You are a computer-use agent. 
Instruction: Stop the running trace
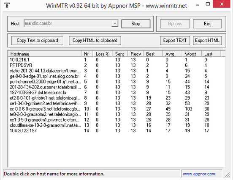point(136,24)
